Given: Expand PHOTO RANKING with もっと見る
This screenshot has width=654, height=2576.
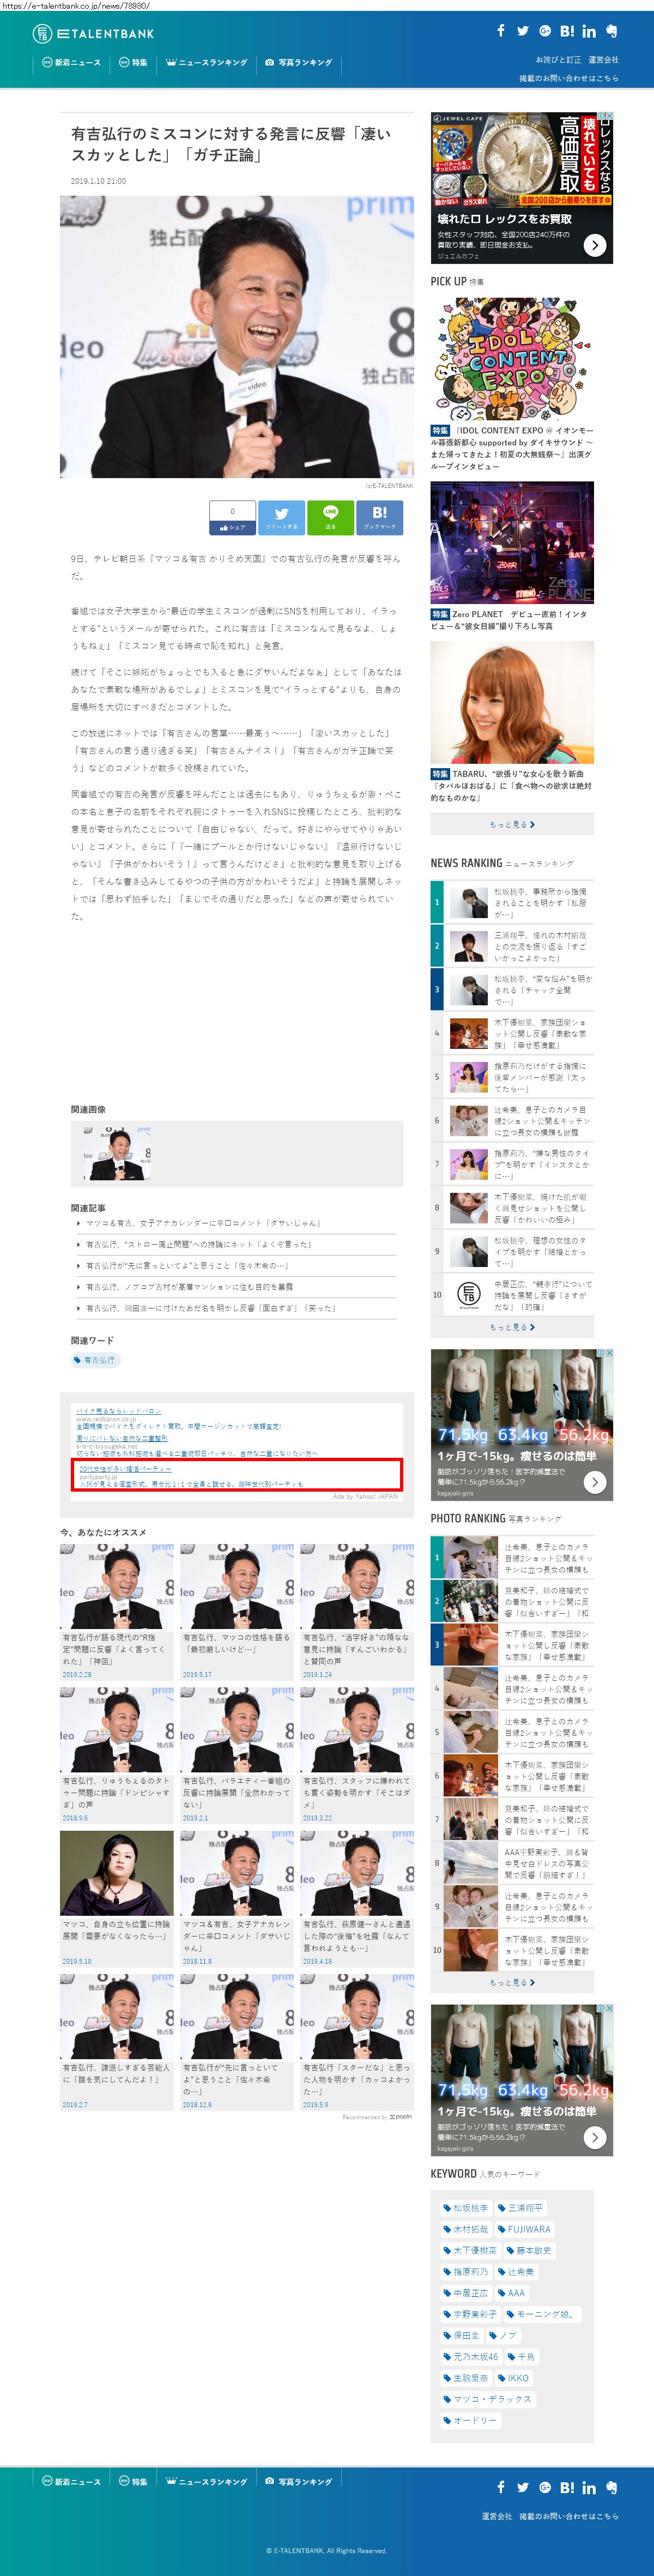Looking at the screenshot, I should [x=512, y=1982].
